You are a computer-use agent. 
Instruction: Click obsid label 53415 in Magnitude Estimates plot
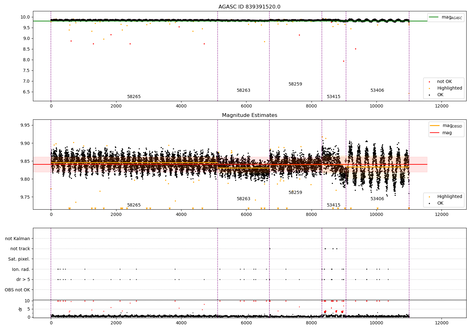pyautogui.click(x=333, y=205)
